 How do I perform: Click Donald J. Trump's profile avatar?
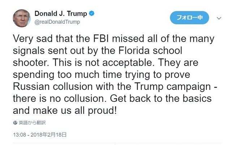click(21, 18)
